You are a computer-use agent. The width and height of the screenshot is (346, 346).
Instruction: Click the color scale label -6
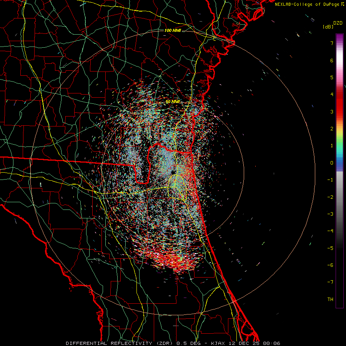(330, 265)
